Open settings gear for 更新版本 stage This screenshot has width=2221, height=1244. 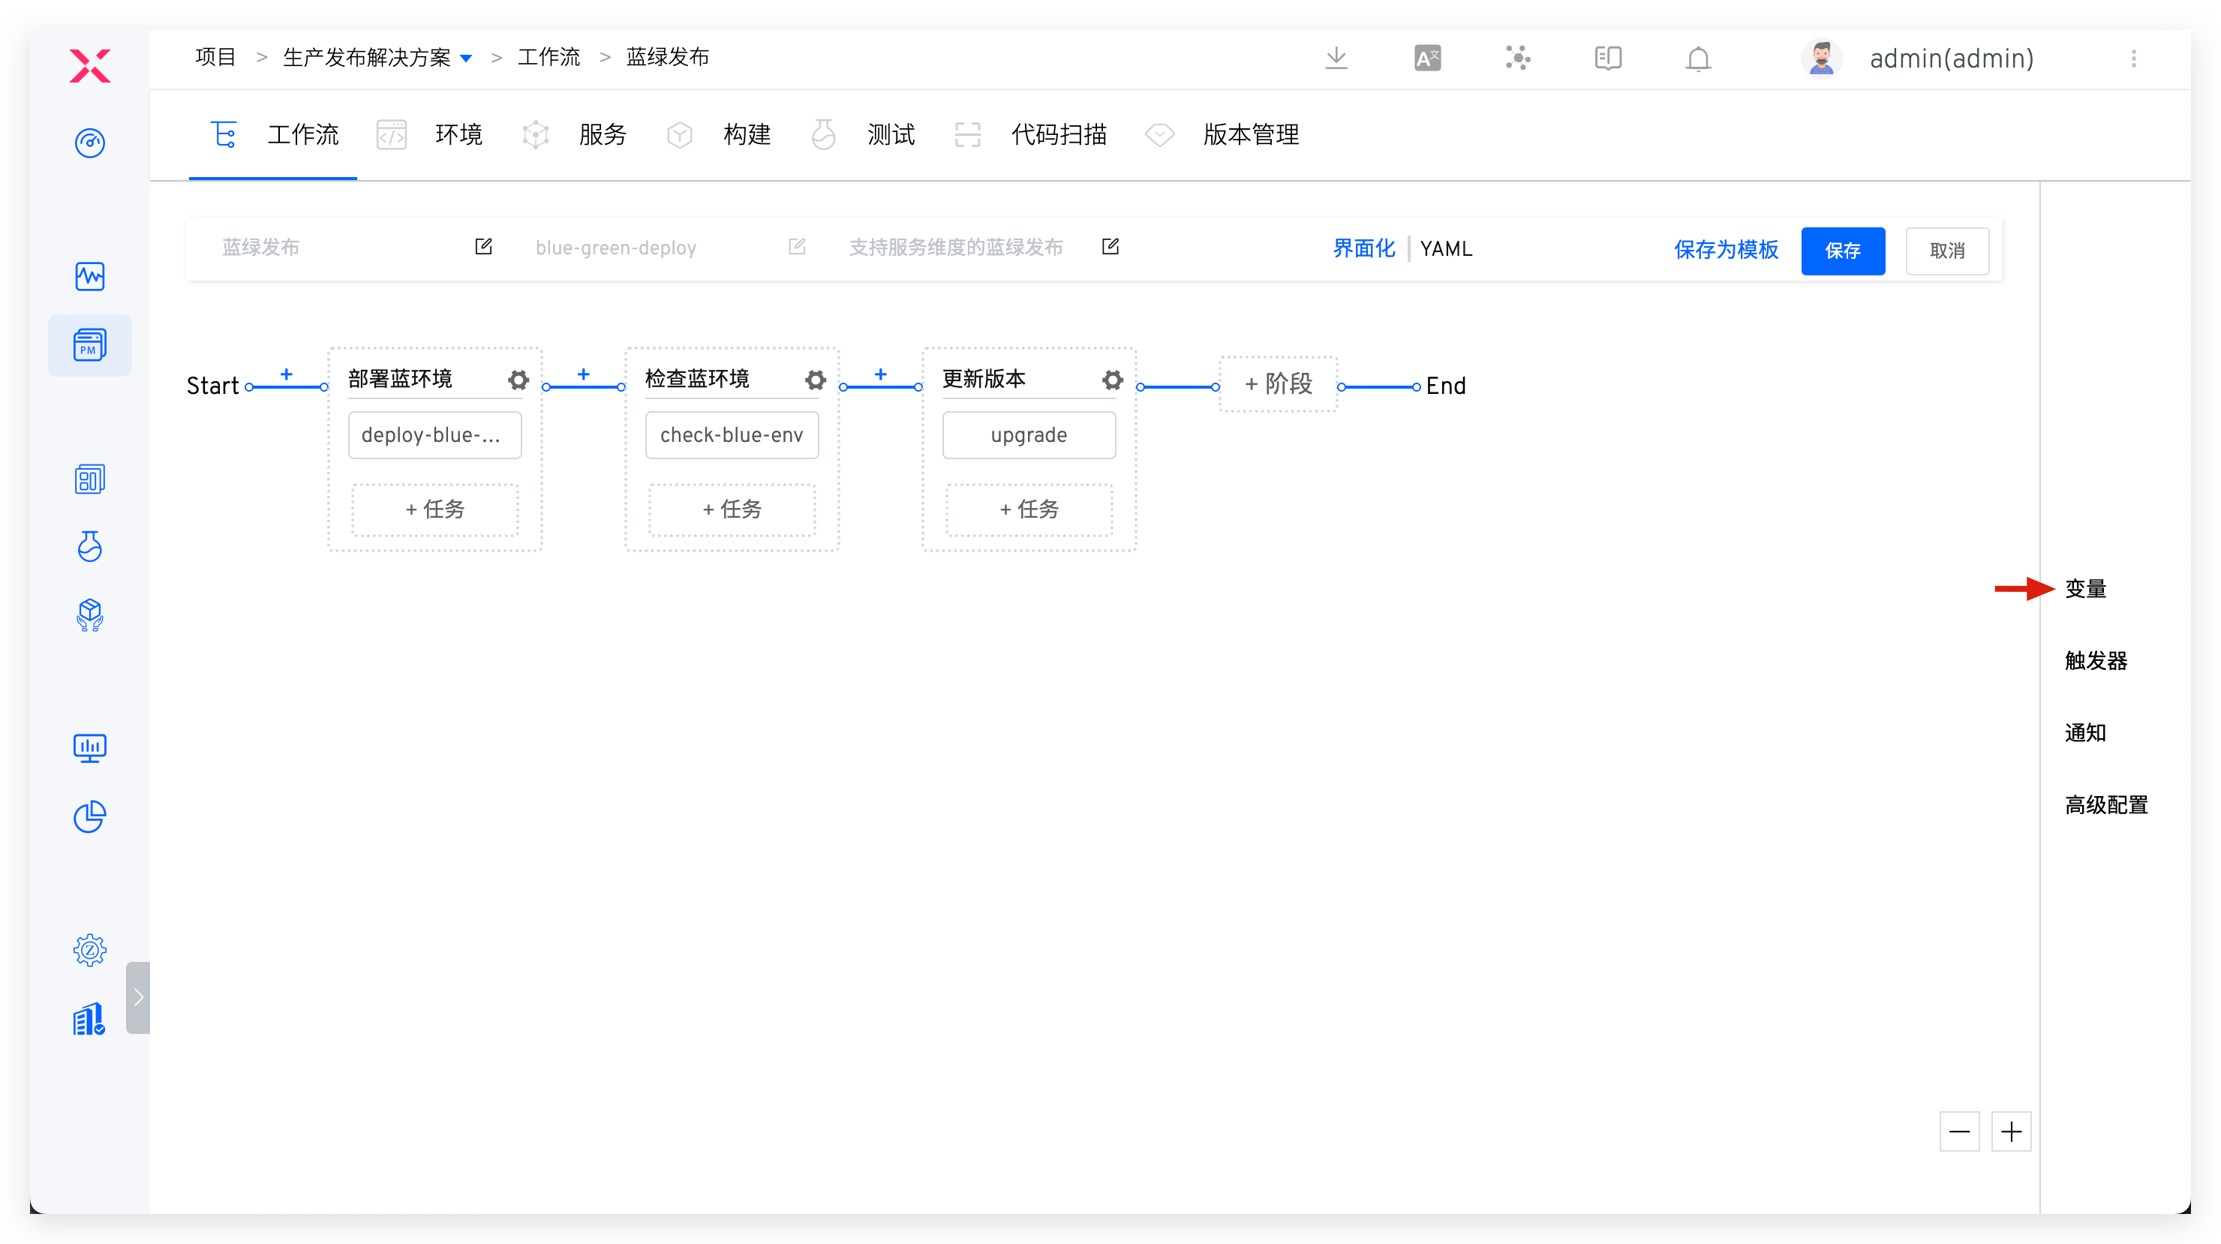(x=1112, y=380)
